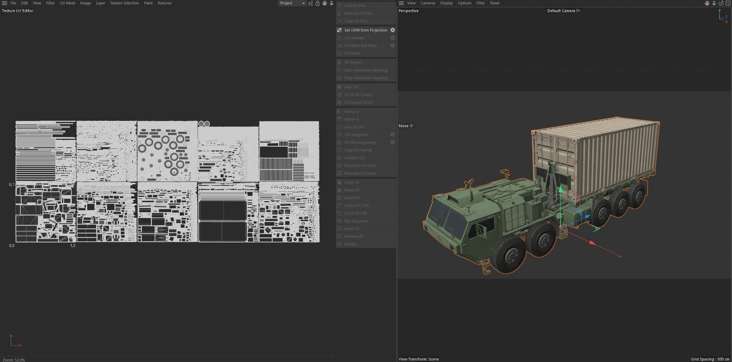732x362 pixels.
Task: Select the pan hand icon in UV editor header
Action: pyautogui.click(x=324, y=3)
